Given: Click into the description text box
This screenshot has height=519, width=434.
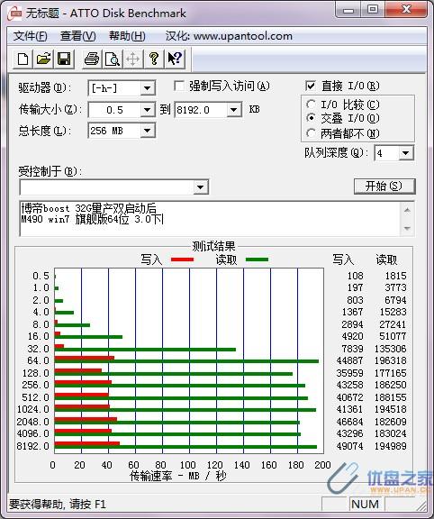Looking at the screenshot, I should point(210,218).
